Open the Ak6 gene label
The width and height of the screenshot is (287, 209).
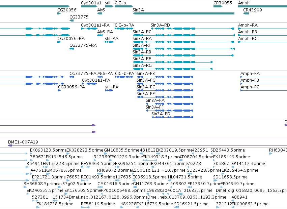(x=101, y=10)
